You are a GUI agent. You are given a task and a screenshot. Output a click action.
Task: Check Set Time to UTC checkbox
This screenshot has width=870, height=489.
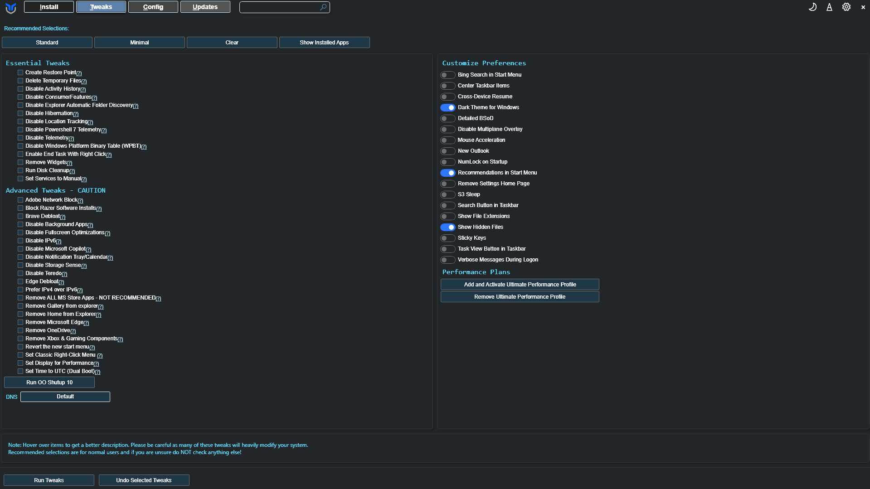coord(20,371)
